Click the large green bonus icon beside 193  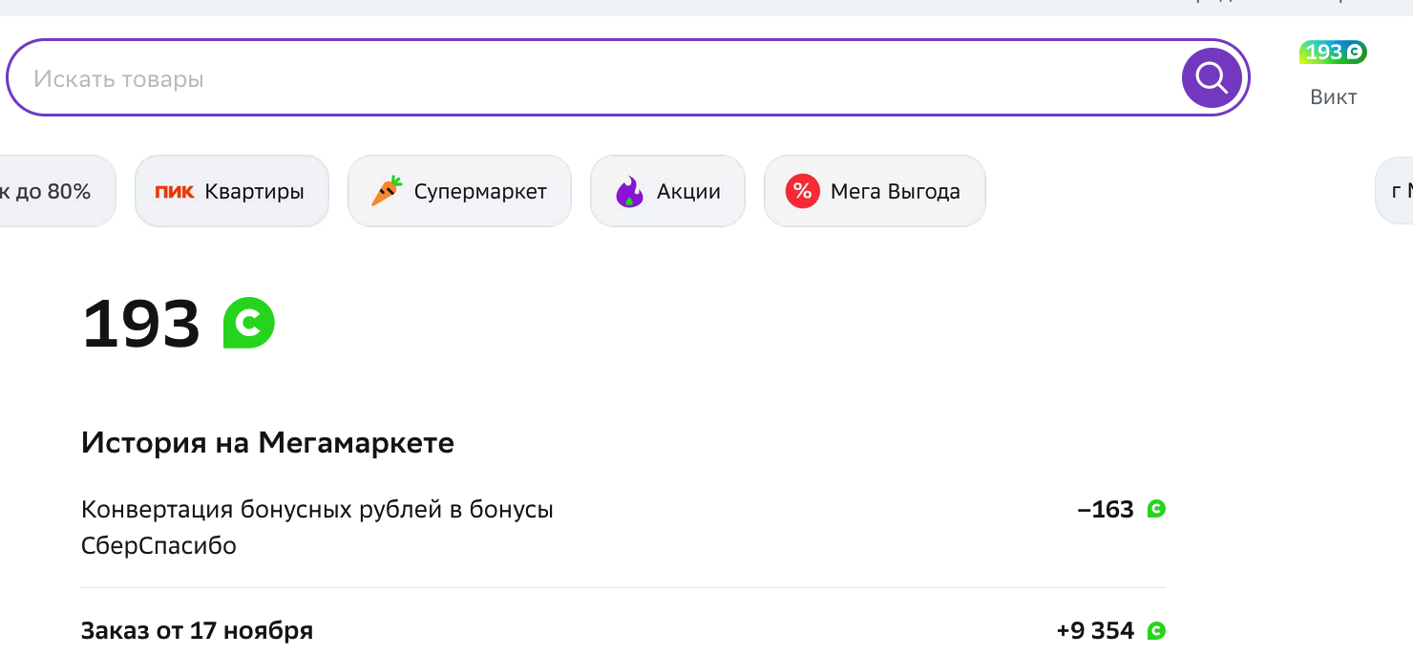(x=248, y=323)
